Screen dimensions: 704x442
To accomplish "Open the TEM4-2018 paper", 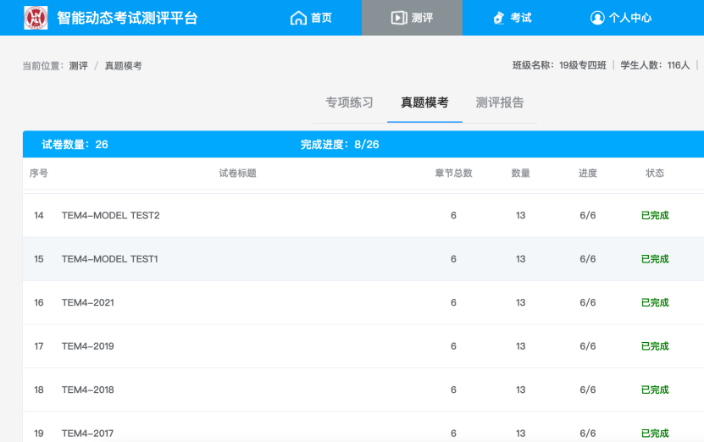I will [87, 390].
